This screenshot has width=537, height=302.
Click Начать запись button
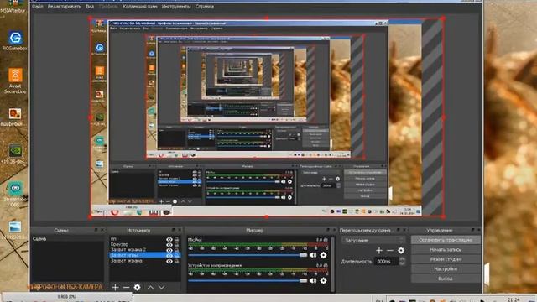point(446,250)
